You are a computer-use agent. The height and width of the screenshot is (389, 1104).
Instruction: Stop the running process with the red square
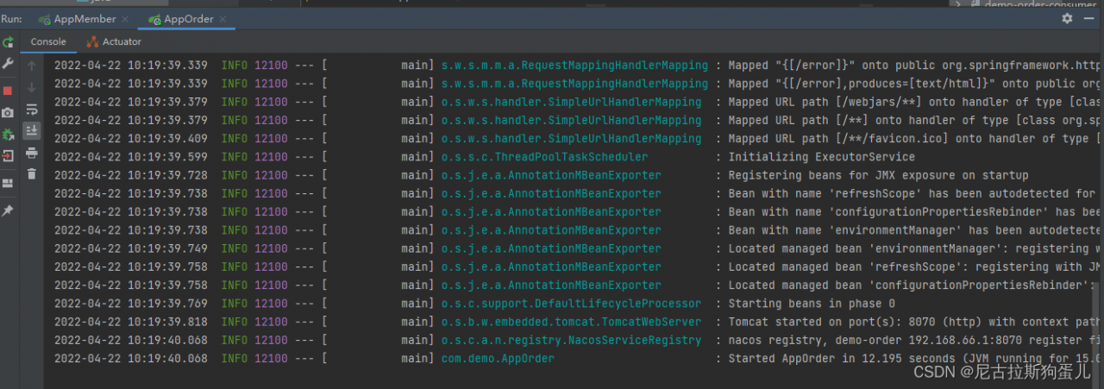8,90
